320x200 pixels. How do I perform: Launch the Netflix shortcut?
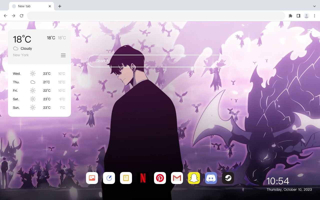click(x=143, y=178)
